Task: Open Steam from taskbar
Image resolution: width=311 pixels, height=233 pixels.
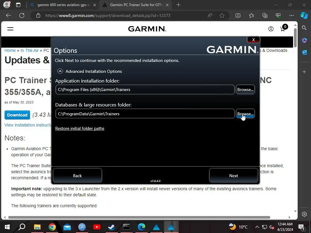Action: pyautogui.click(x=111, y=227)
